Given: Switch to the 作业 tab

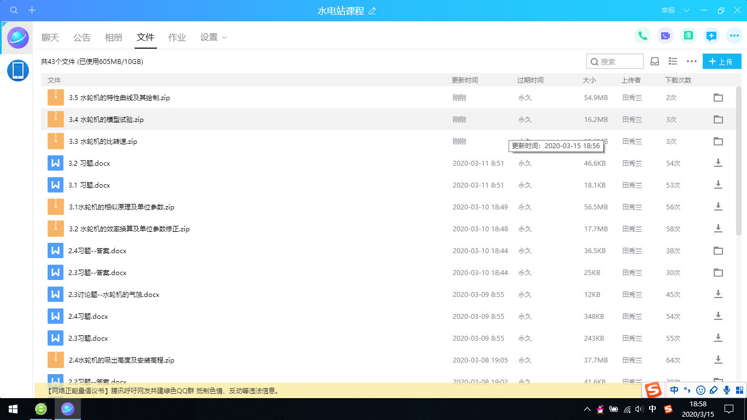Looking at the screenshot, I should (x=177, y=37).
